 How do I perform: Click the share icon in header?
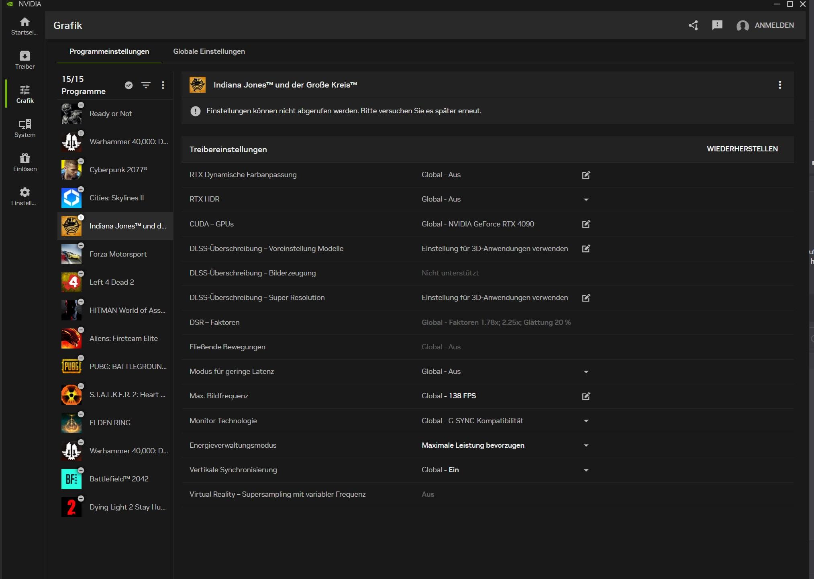pyautogui.click(x=693, y=25)
